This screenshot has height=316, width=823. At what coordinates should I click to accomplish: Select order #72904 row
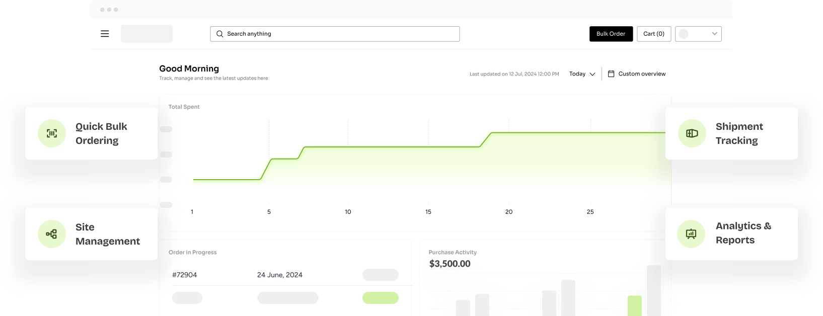click(185, 275)
